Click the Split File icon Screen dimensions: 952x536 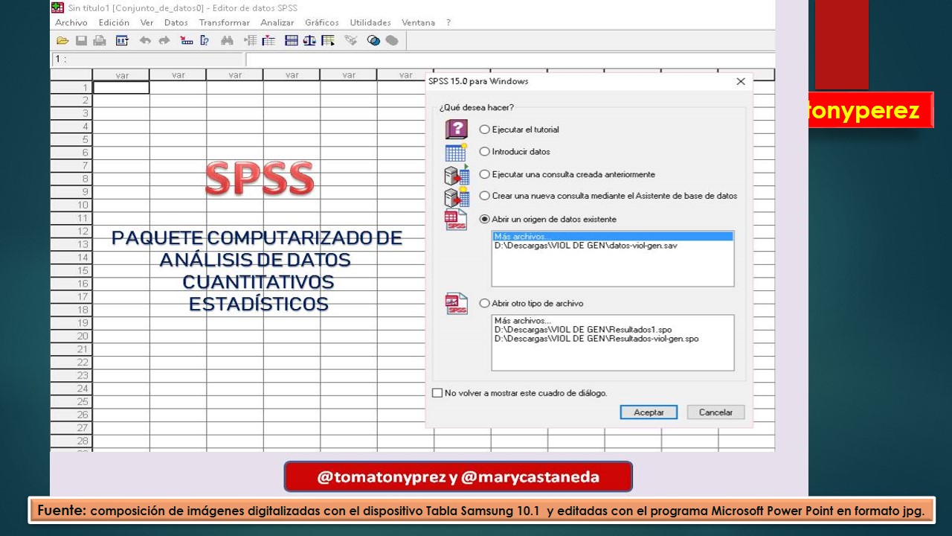(x=292, y=41)
